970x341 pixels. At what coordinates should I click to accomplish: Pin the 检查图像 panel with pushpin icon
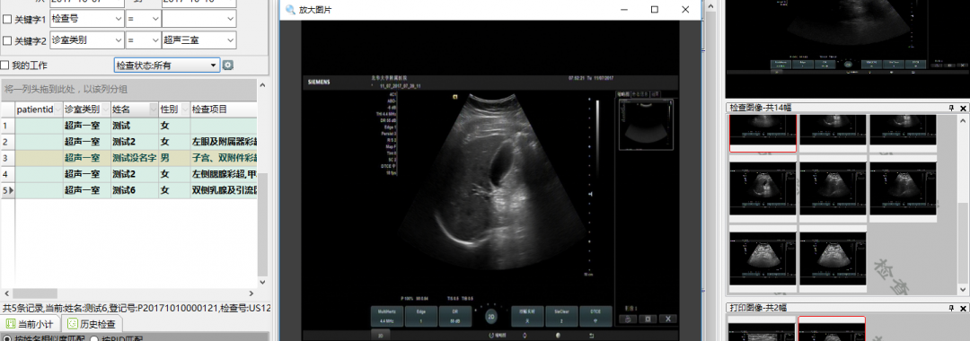(x=951, y=108)
